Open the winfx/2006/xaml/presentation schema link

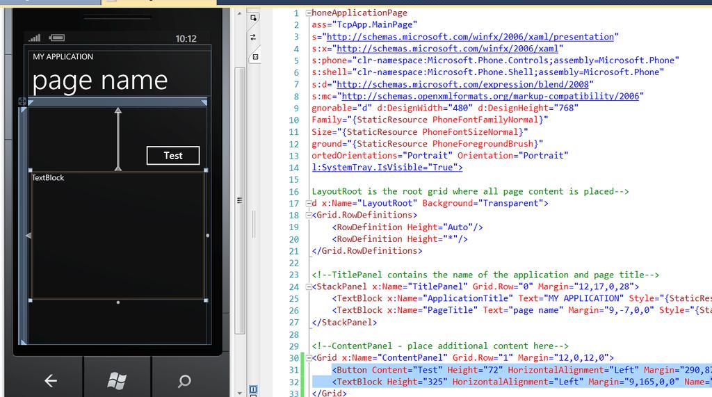(470, 37)
